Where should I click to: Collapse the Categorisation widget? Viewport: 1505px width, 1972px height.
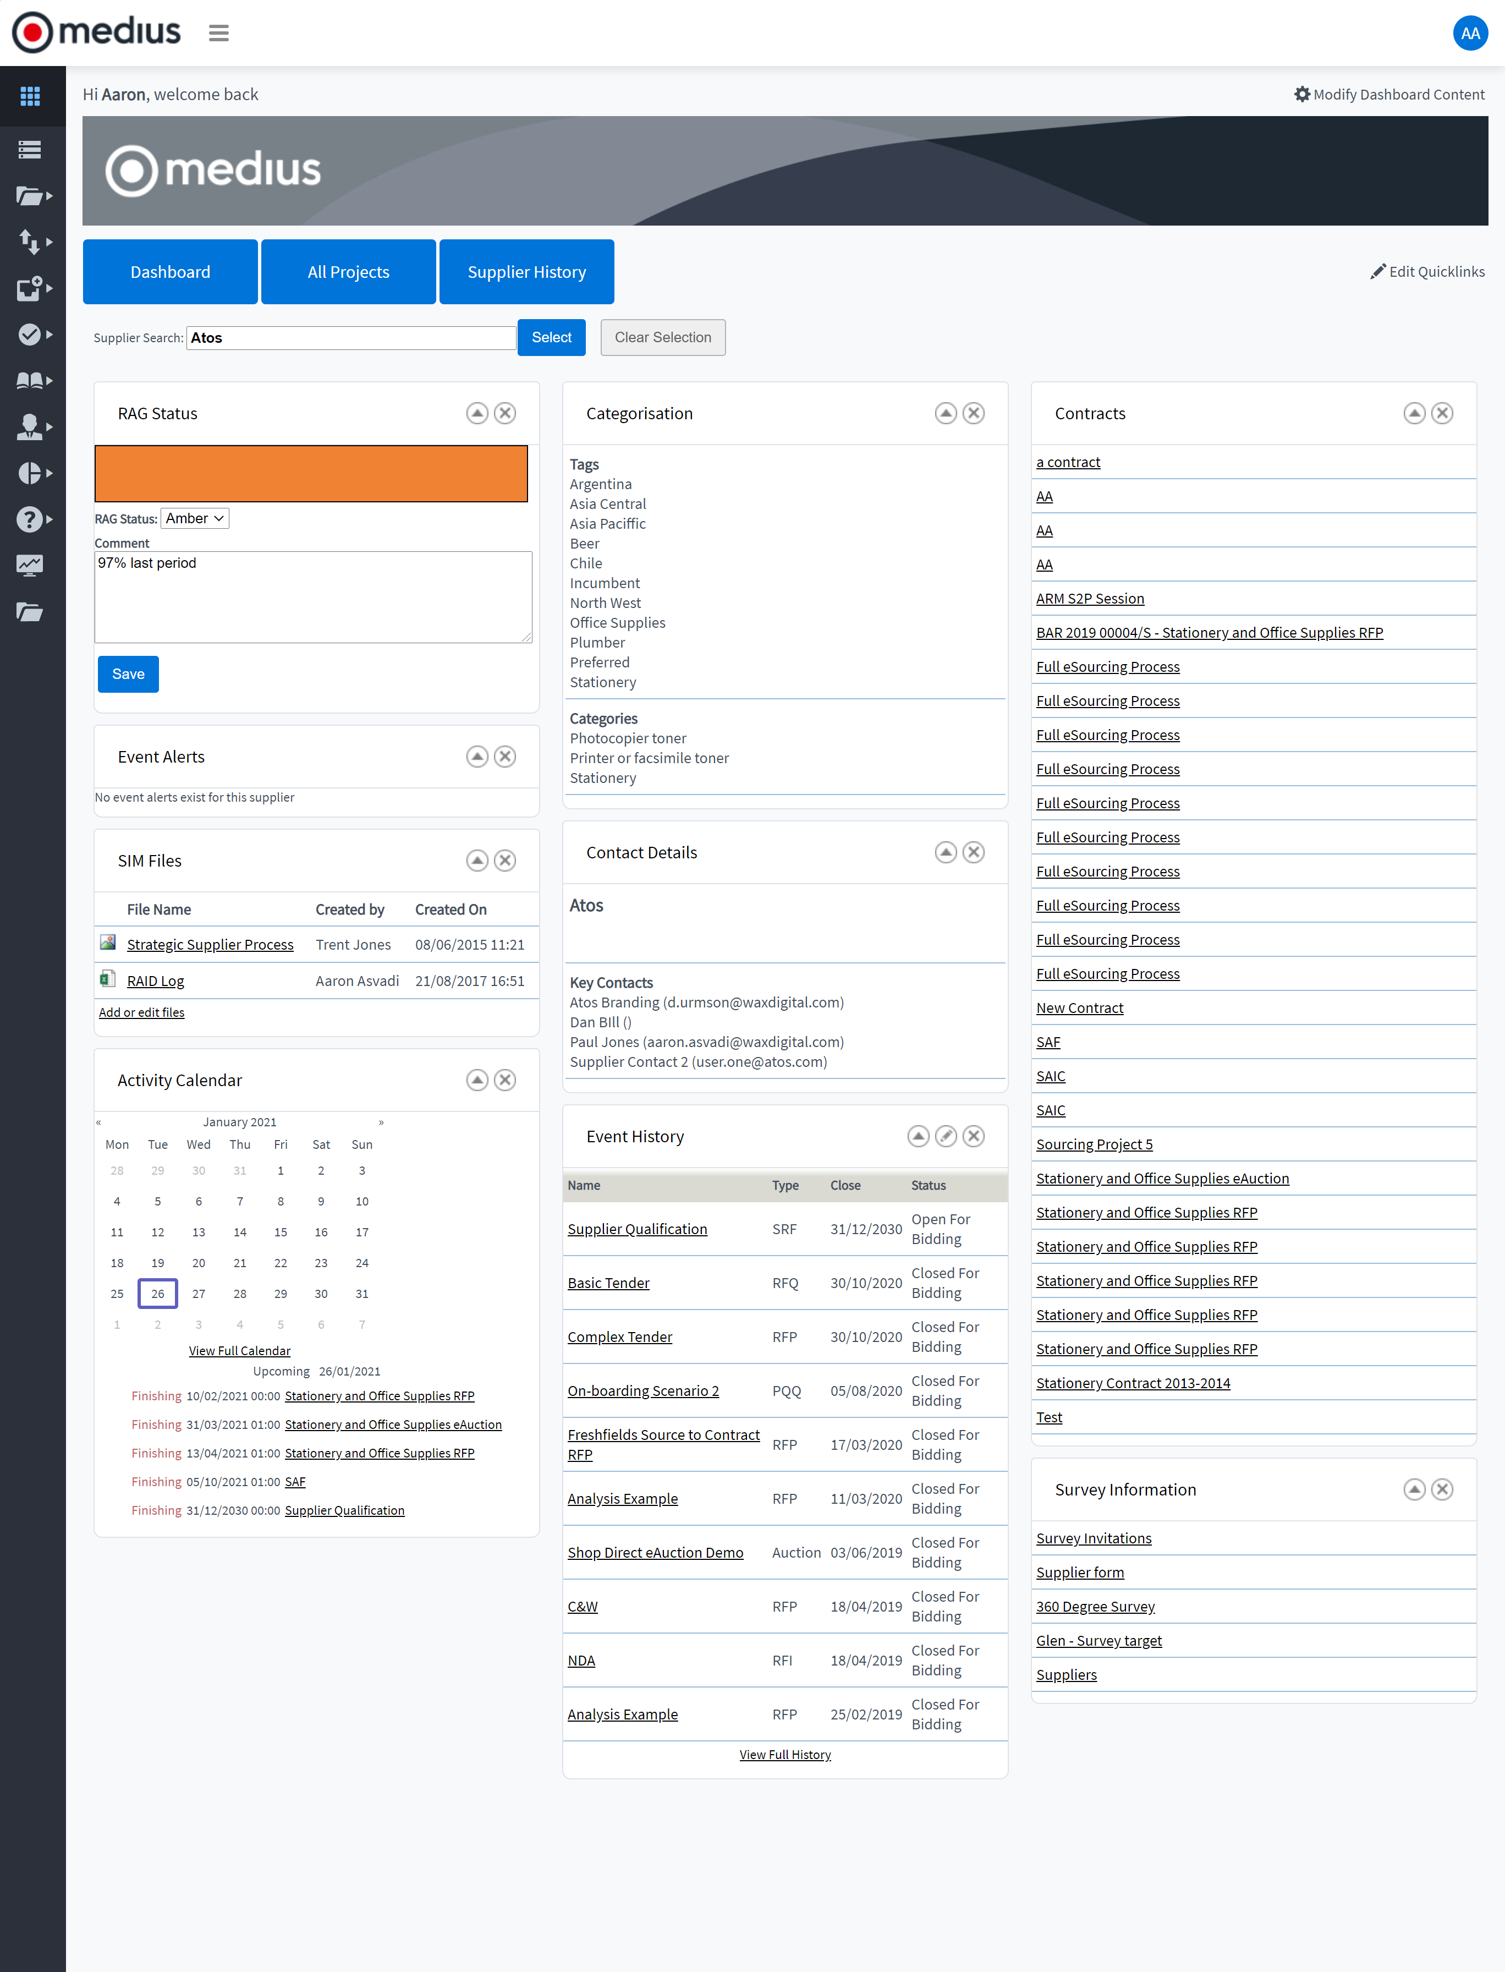pyautogui.click(x=945, y=413)
